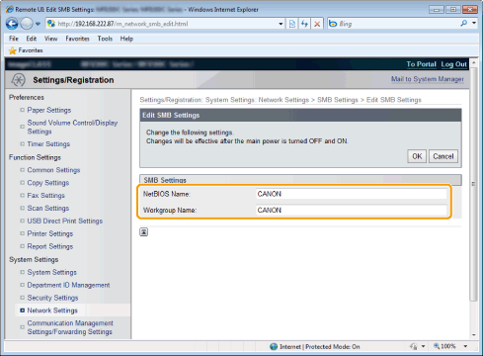Click the Favorites star button

(26, 50)
